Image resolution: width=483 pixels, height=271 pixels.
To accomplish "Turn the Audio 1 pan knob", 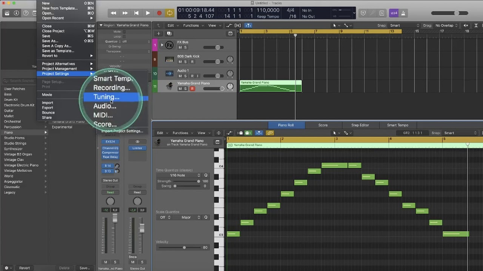I will (230, 74).
